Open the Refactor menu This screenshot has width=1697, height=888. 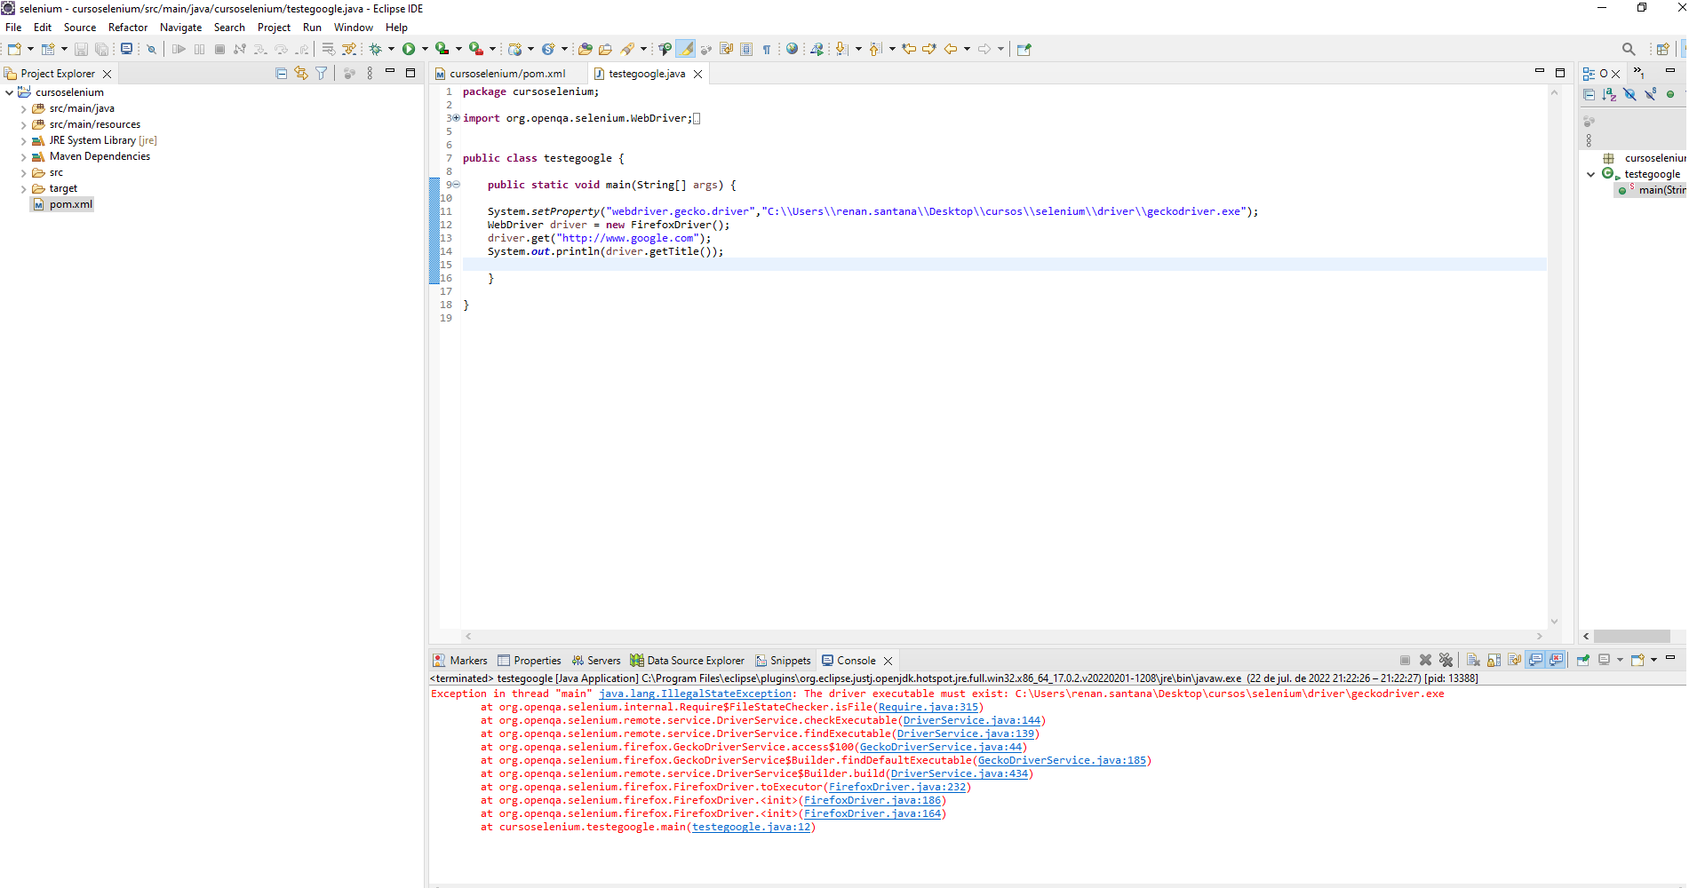coord(128,28)
